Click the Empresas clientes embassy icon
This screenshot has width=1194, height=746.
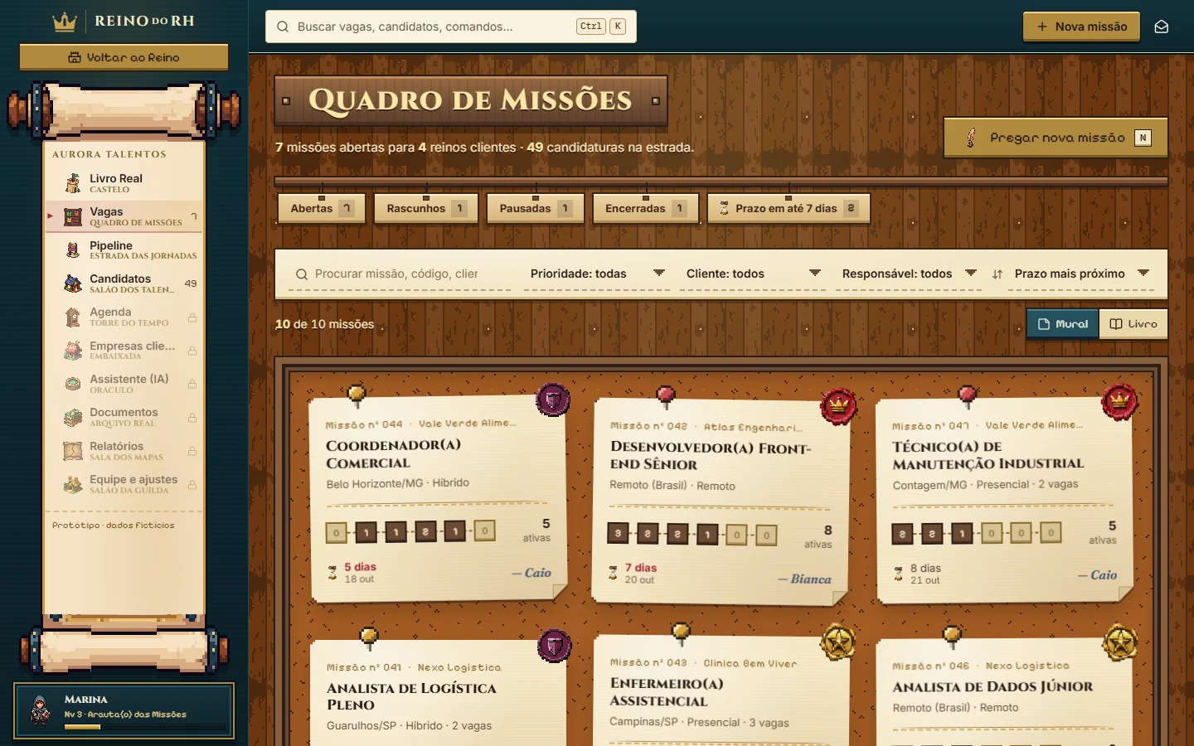(73, 351)
